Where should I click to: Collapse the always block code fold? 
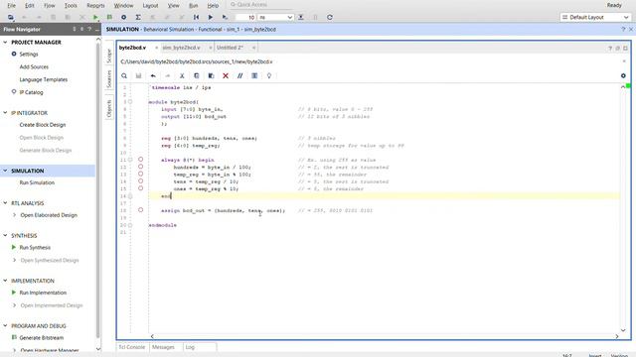pos(130,160)
